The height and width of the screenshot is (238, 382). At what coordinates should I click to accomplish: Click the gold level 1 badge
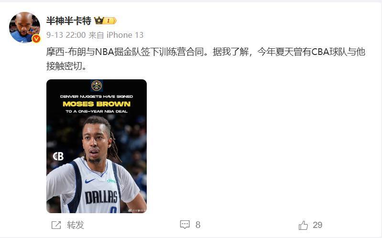[110, 21]
